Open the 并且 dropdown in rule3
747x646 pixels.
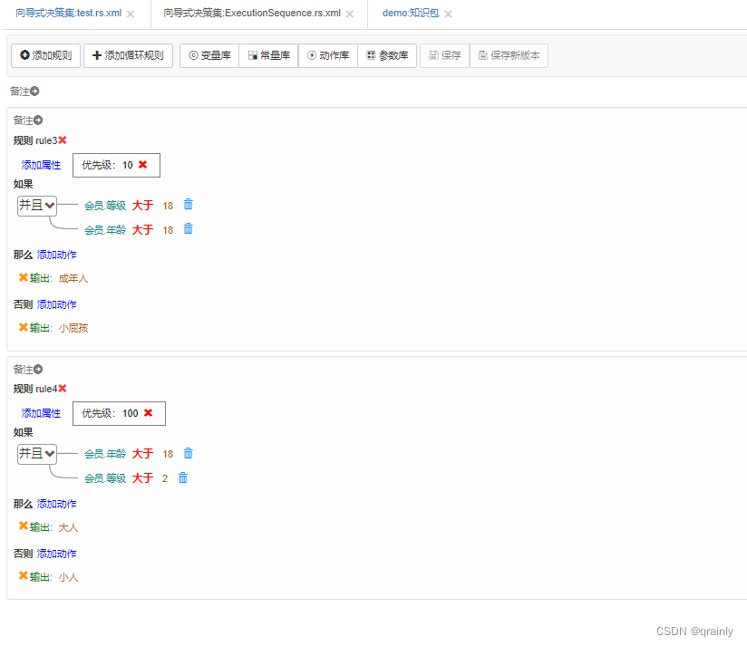[37, 206]
